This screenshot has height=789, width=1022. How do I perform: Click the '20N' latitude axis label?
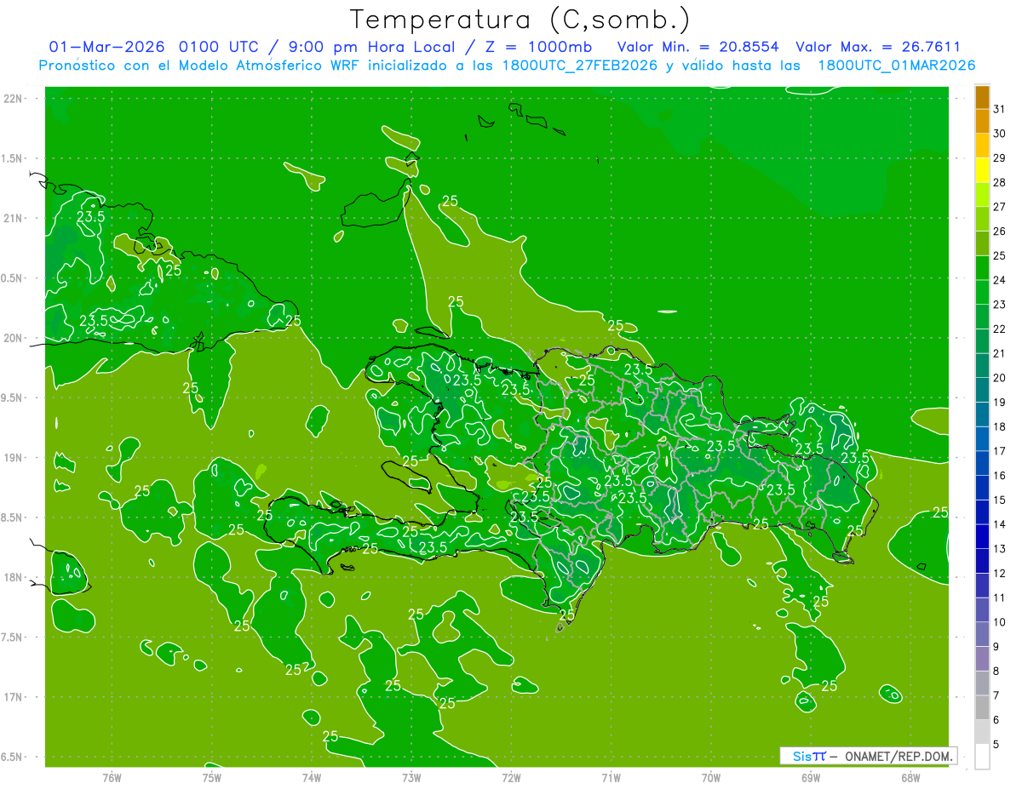(14, 338)
